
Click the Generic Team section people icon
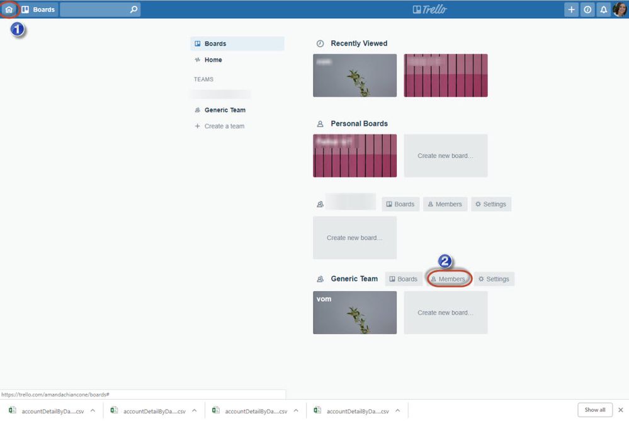pyautogui.click(x=320, y=279)
